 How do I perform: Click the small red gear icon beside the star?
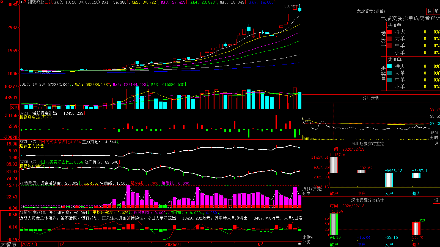pos(25,2)
